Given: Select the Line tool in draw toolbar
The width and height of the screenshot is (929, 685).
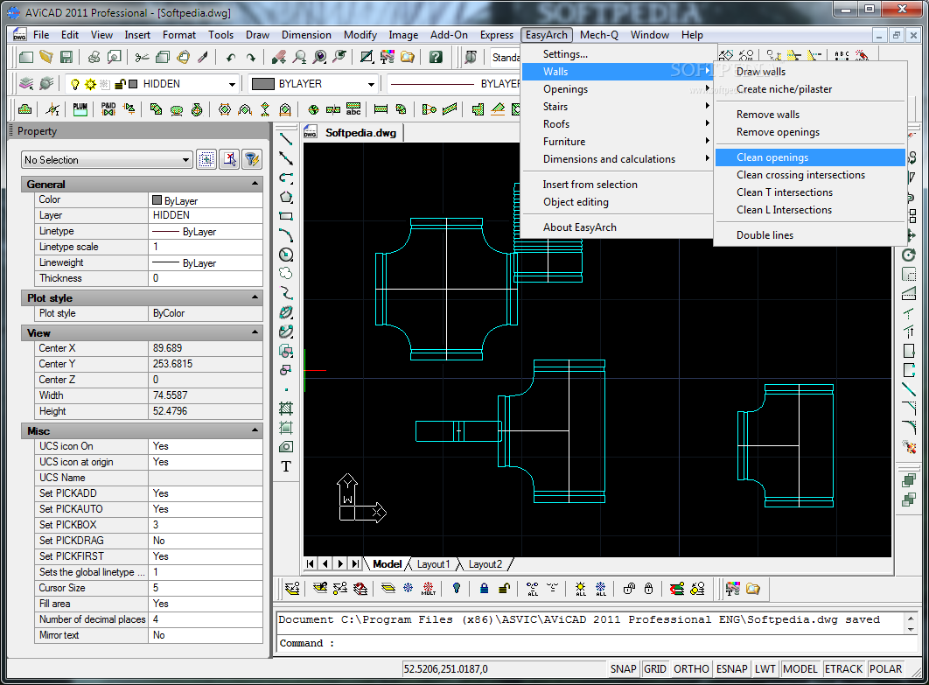Looking at the screenshot, I should (286, 139).
